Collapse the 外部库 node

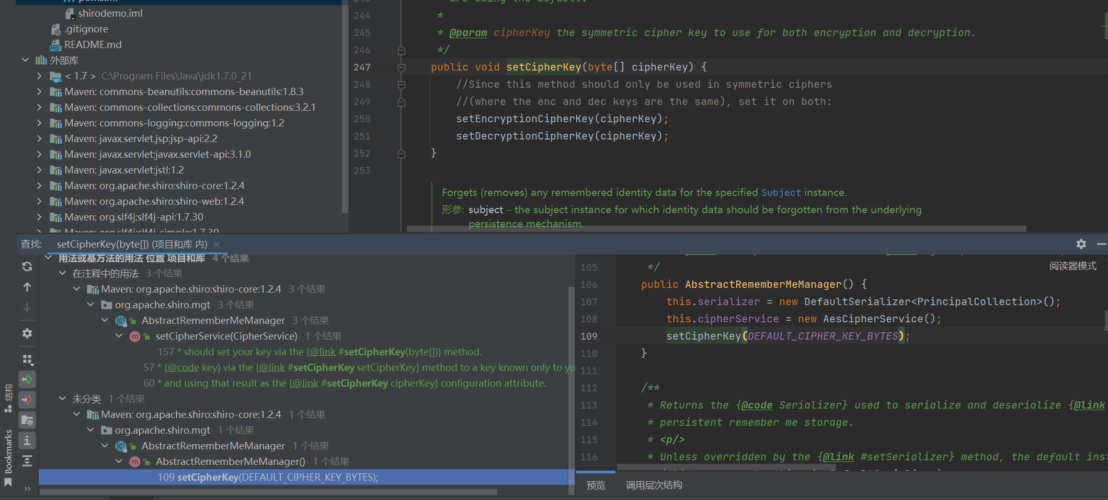tap(25, 60)
